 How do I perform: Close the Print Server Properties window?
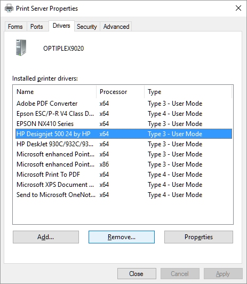pyautogui.click(x=238, y=8)
